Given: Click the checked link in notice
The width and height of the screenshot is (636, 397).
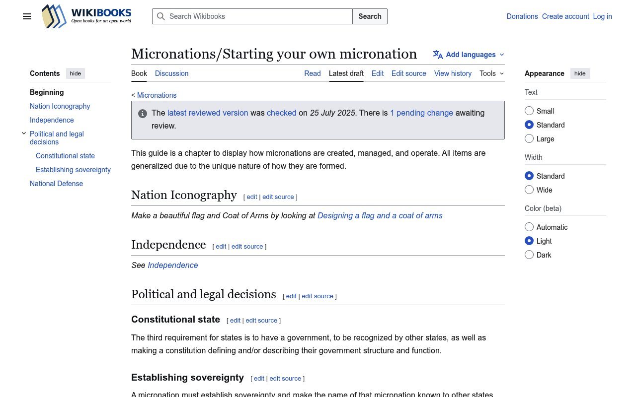Looking at the screenshot, I should coord(282,113).
